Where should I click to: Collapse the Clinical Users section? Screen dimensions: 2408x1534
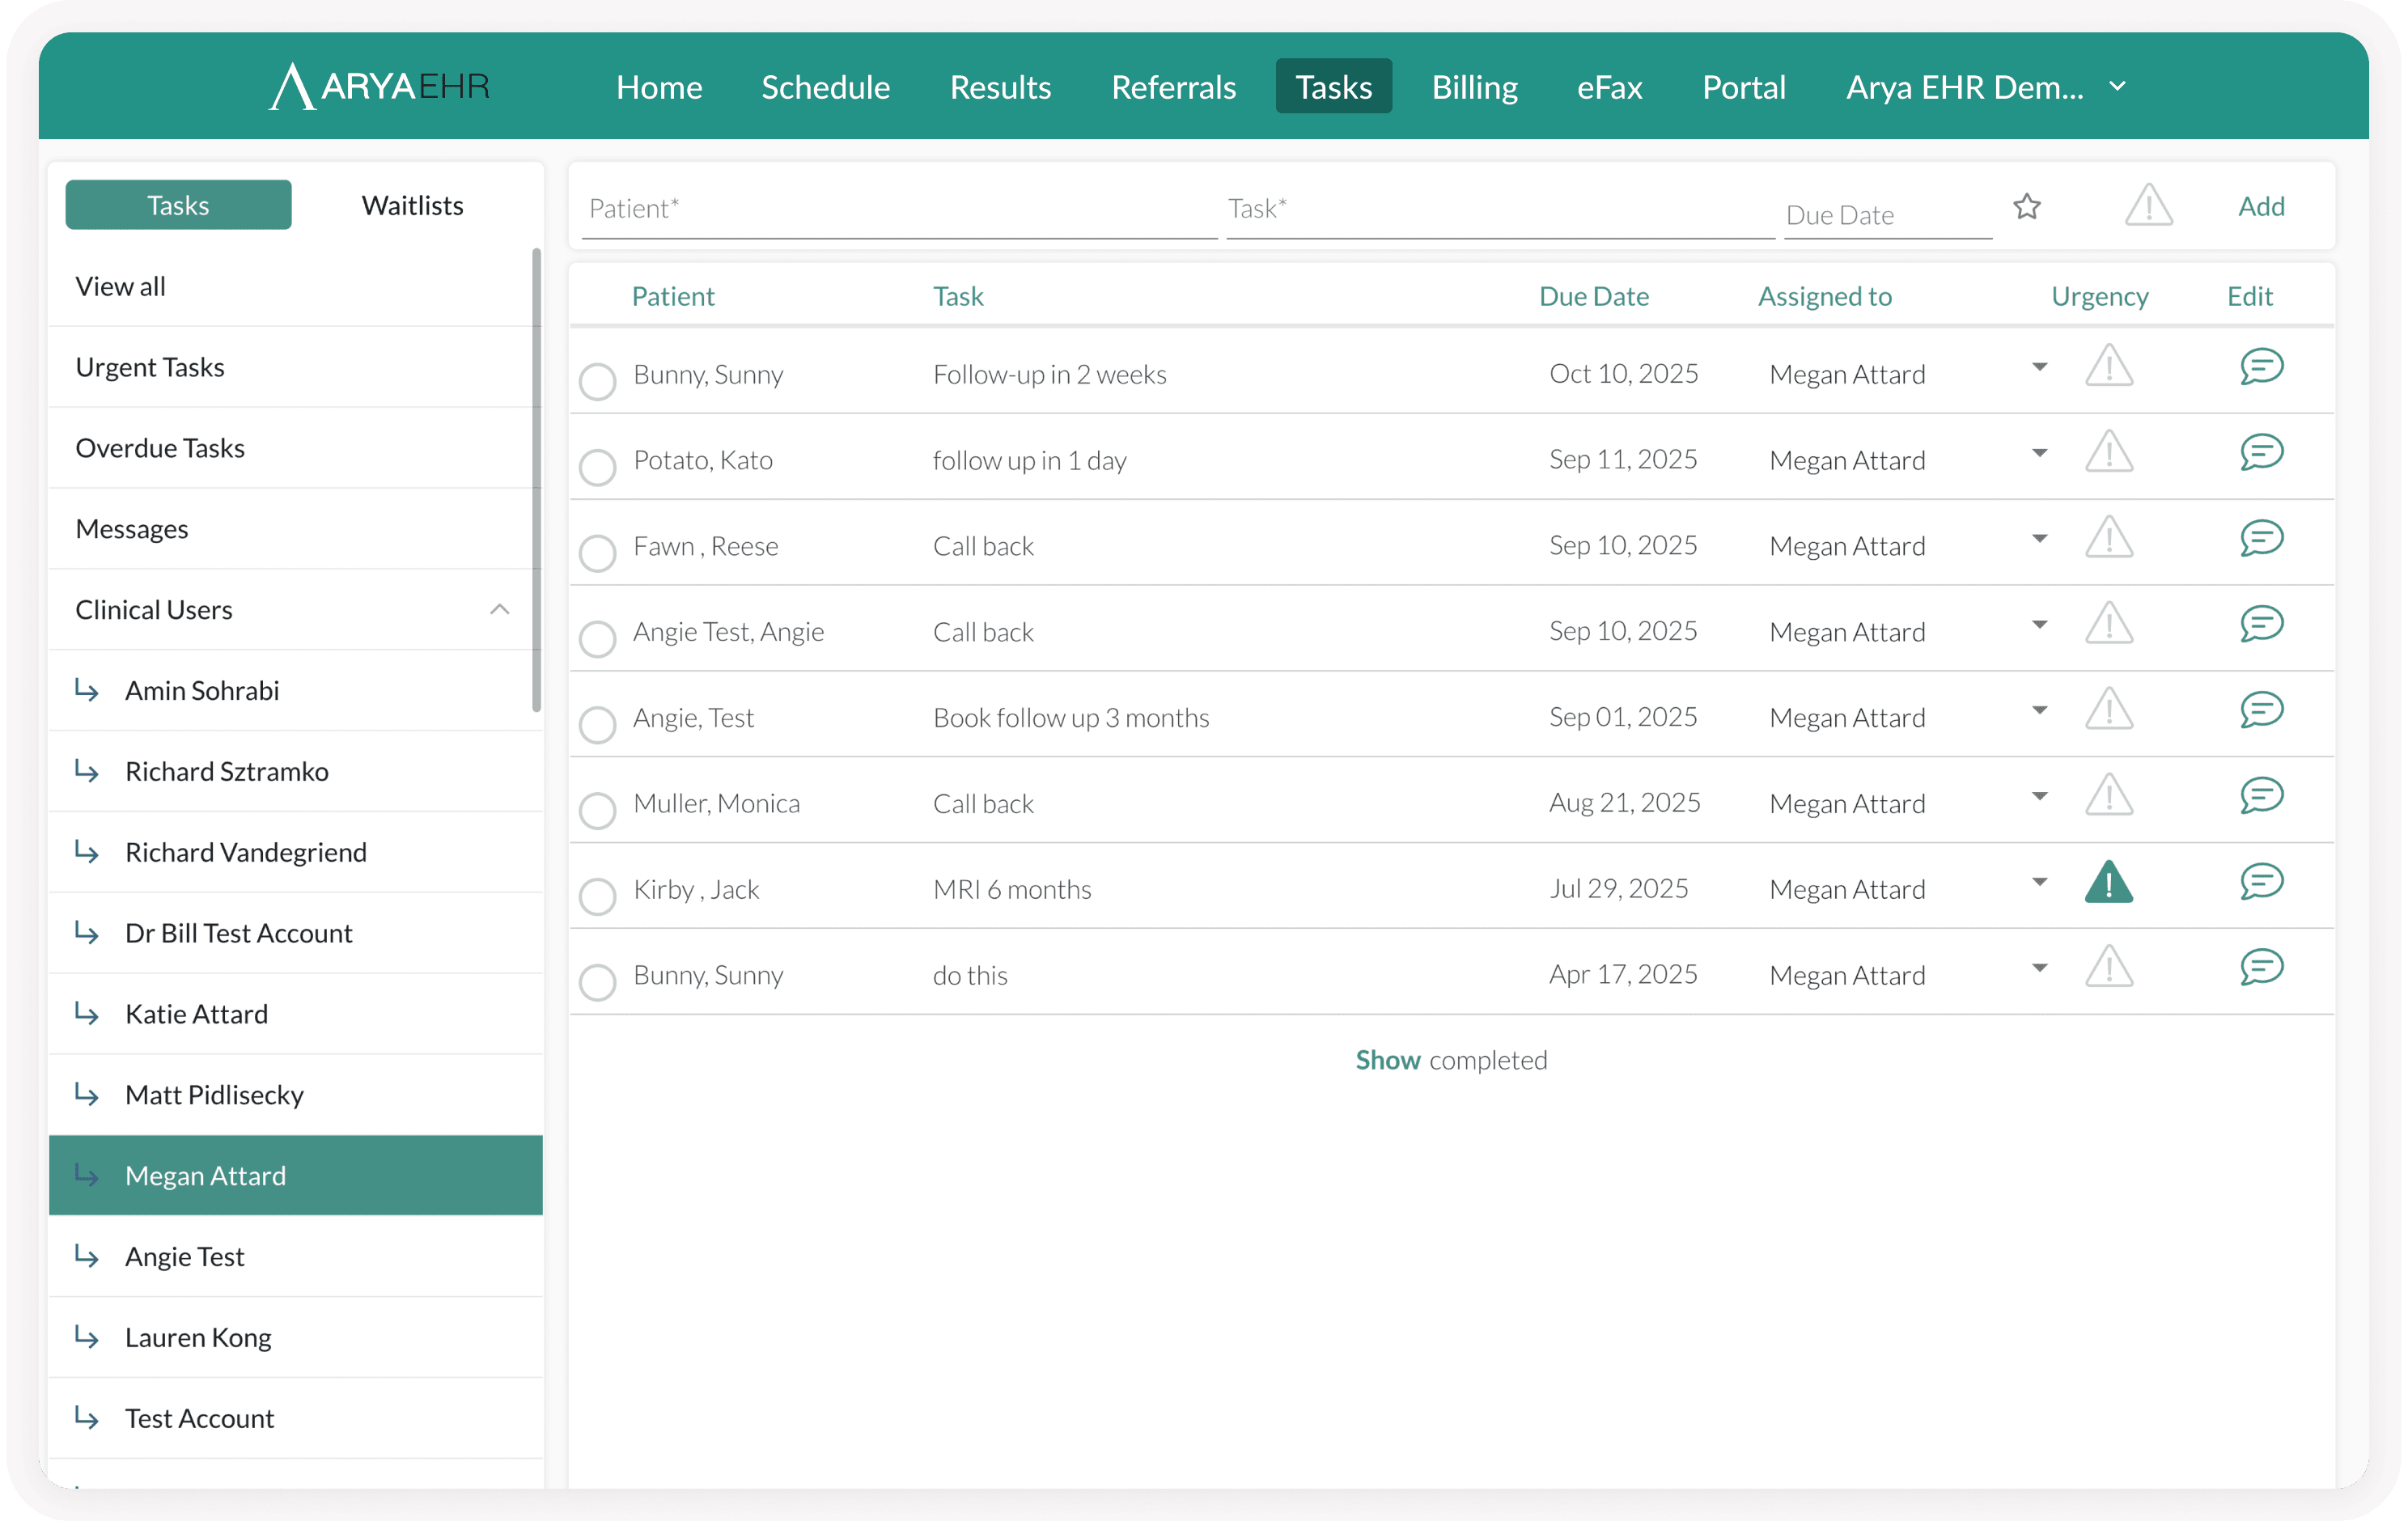[499, 609]
